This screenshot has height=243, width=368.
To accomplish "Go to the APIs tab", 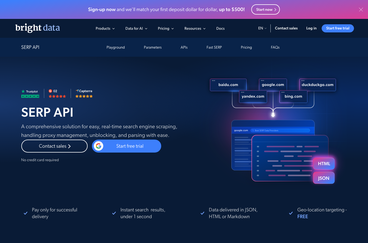I will [184, 47].
